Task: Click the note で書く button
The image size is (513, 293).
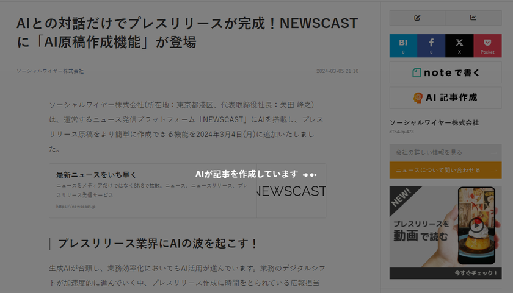Action: [x=445, y=72]
